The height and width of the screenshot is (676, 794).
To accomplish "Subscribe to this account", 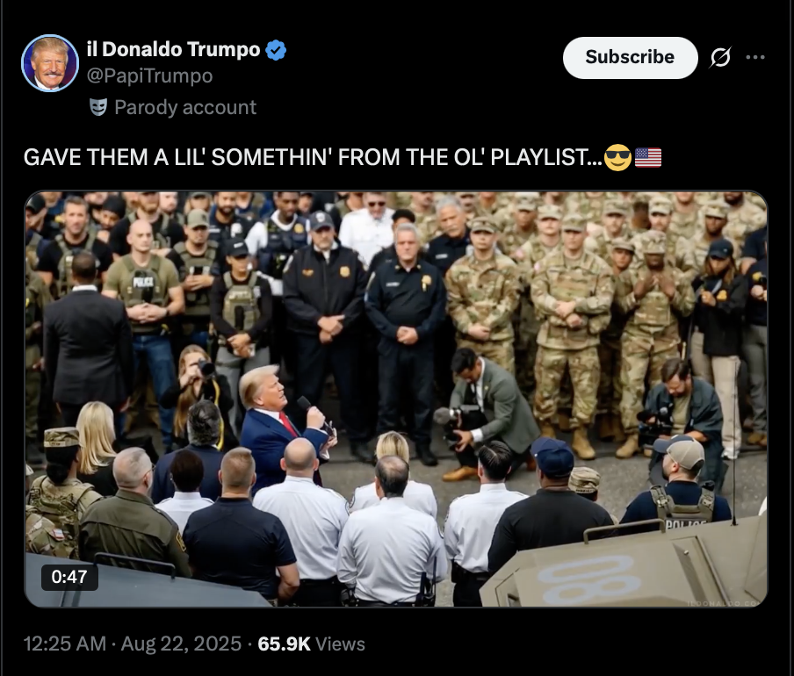I will 630,57.
